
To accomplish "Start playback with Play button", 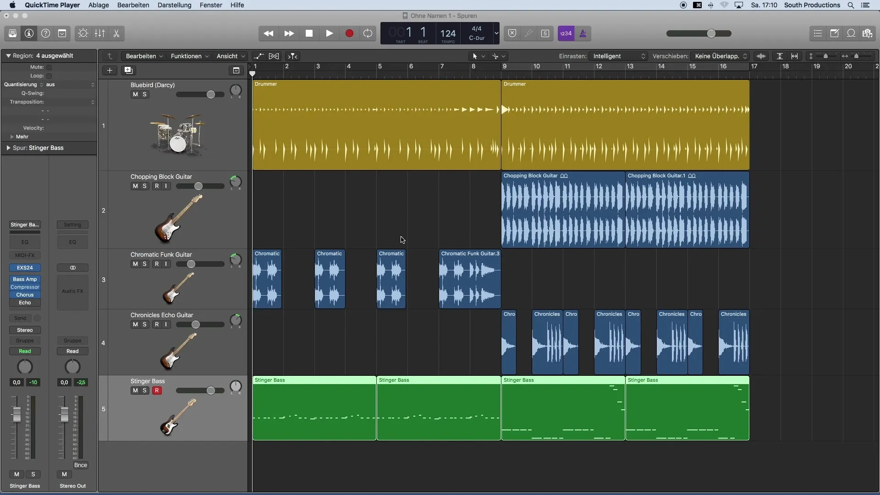I will coord(329,33).
